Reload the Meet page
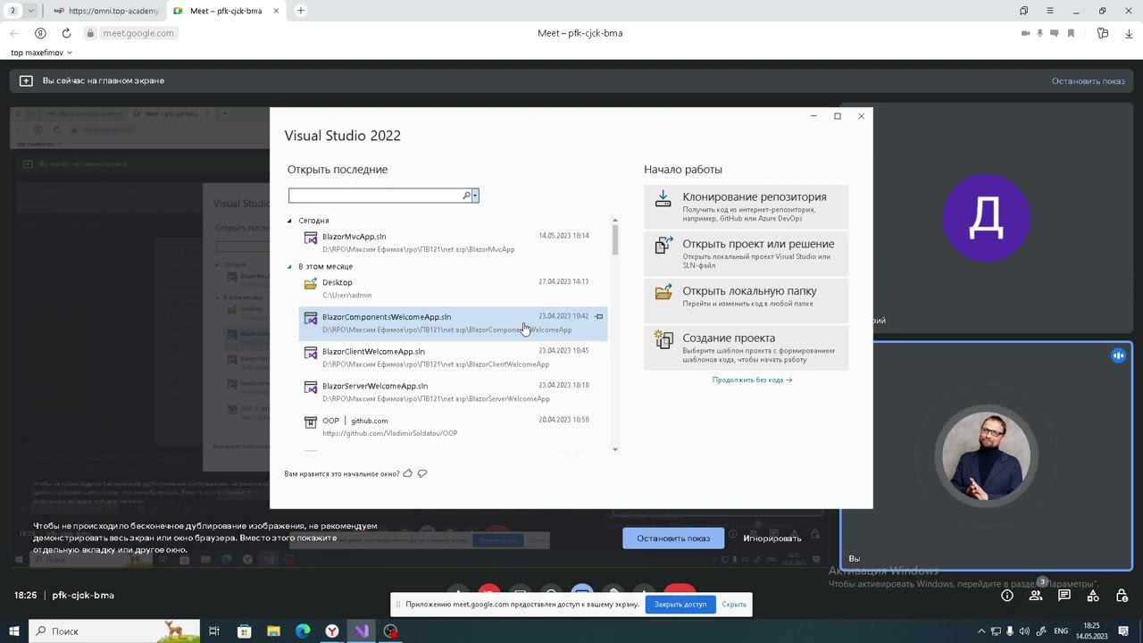This screenshot has width=1143, height=643. click(x=66, y=33)
